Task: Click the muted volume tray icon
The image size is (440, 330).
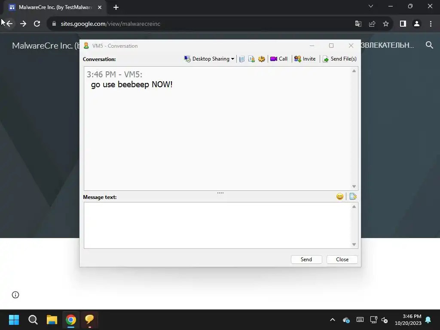Action: (385, 320)
